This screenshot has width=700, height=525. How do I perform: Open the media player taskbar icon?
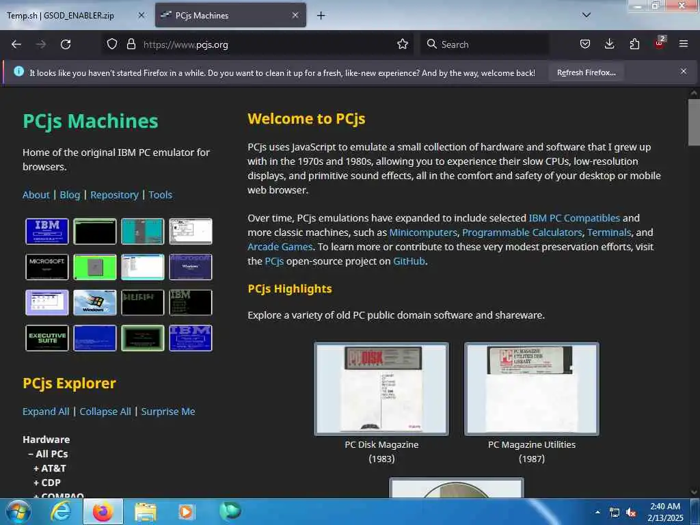pos(186,512)
